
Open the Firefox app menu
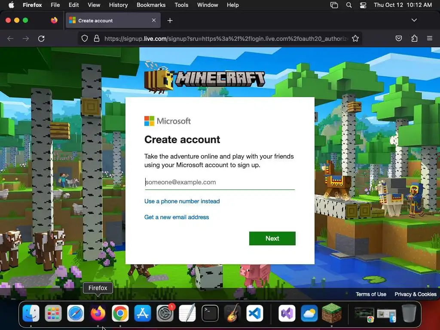[x=32, y=5]
